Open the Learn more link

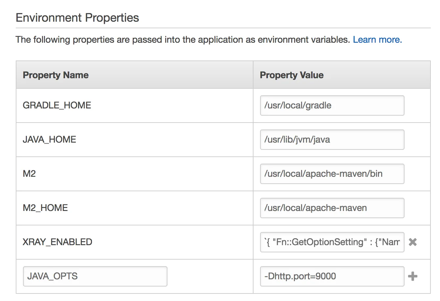click(377, 40)
